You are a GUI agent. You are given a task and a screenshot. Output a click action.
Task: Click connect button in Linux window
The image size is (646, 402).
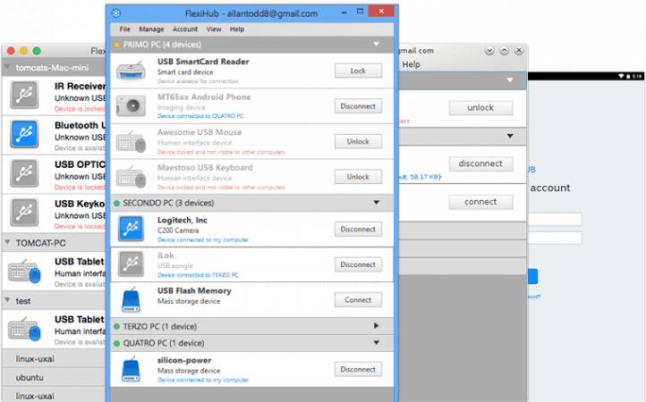(480, 202)
